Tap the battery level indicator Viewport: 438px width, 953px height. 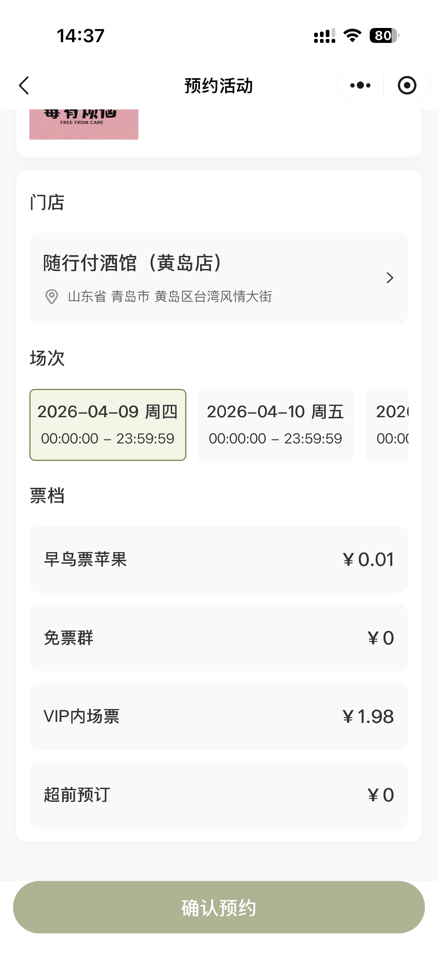coord(384,36)
